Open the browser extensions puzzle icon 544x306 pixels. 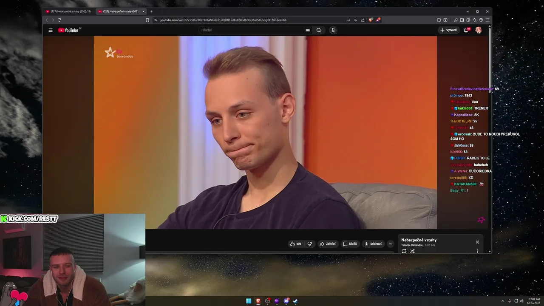tap(439, 20)
